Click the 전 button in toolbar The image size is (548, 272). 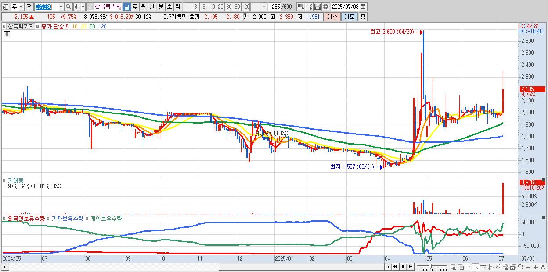click(29, 7)
